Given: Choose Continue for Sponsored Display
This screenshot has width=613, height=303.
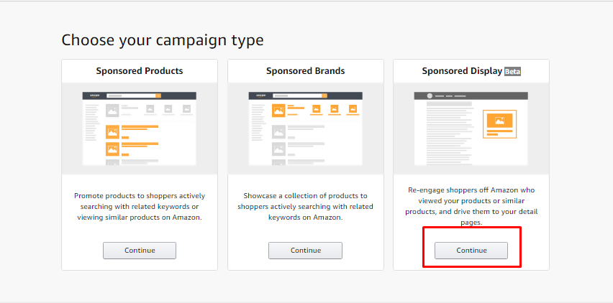Looking at the screenshot, I should 471,251.
